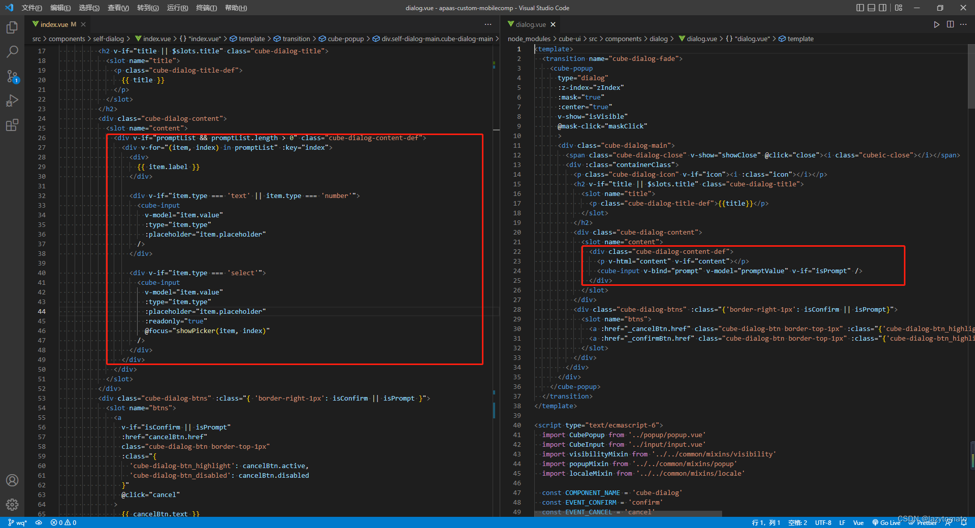Viewport: 975px width, 528px height.
Task: Click the 行 1, 列 1 cursor position
Action: [766, 522]
